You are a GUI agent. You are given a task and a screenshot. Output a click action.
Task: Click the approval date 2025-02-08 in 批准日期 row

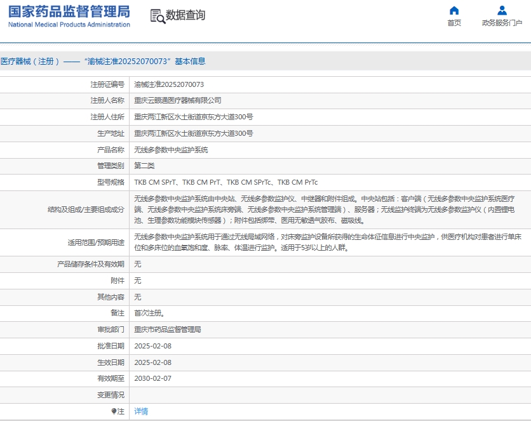coord(152,346)
